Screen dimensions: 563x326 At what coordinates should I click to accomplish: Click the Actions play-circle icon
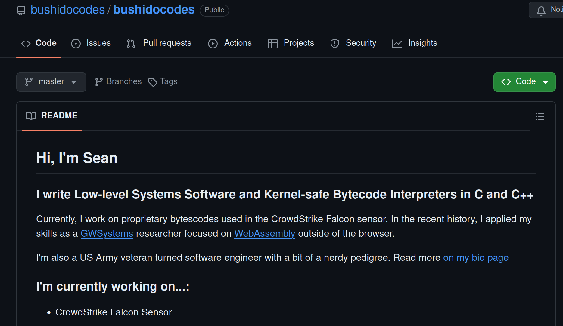(213, 44)
